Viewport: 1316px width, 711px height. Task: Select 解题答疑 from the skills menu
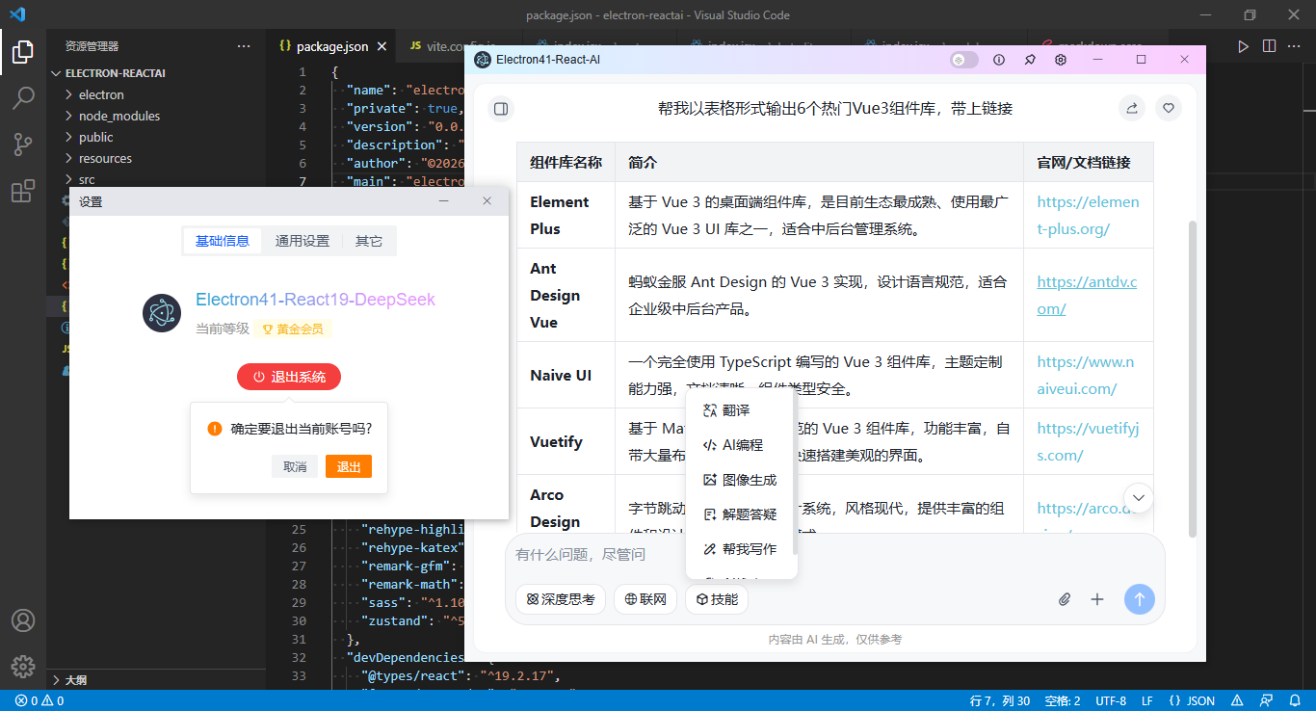741,514
